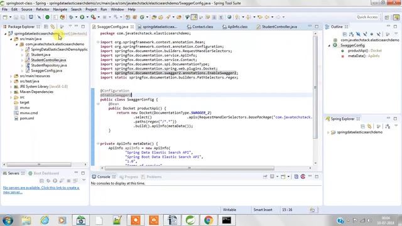
Task: Click the Toggle Mark Occurrences toolbar icon
Action: (194, 17)
